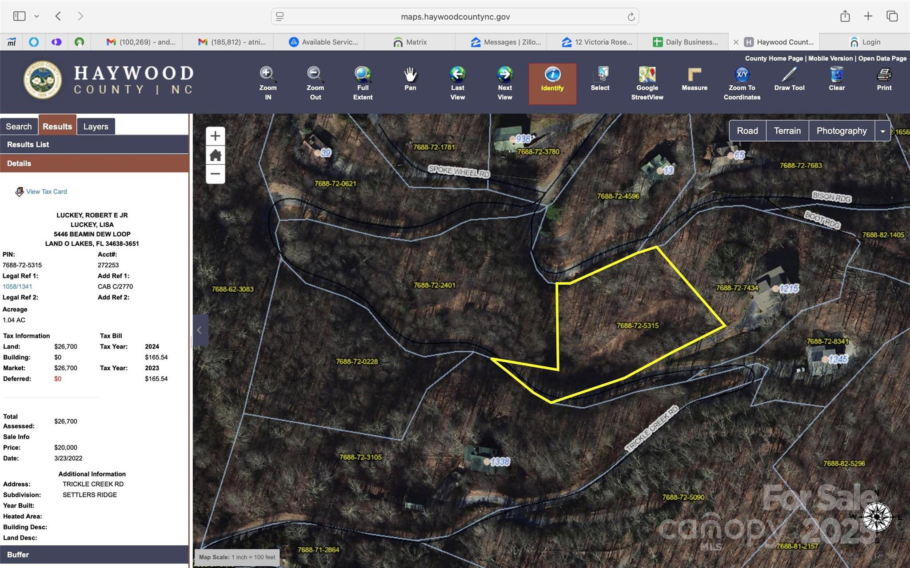Select the Photography basemap

coord(841,131)
